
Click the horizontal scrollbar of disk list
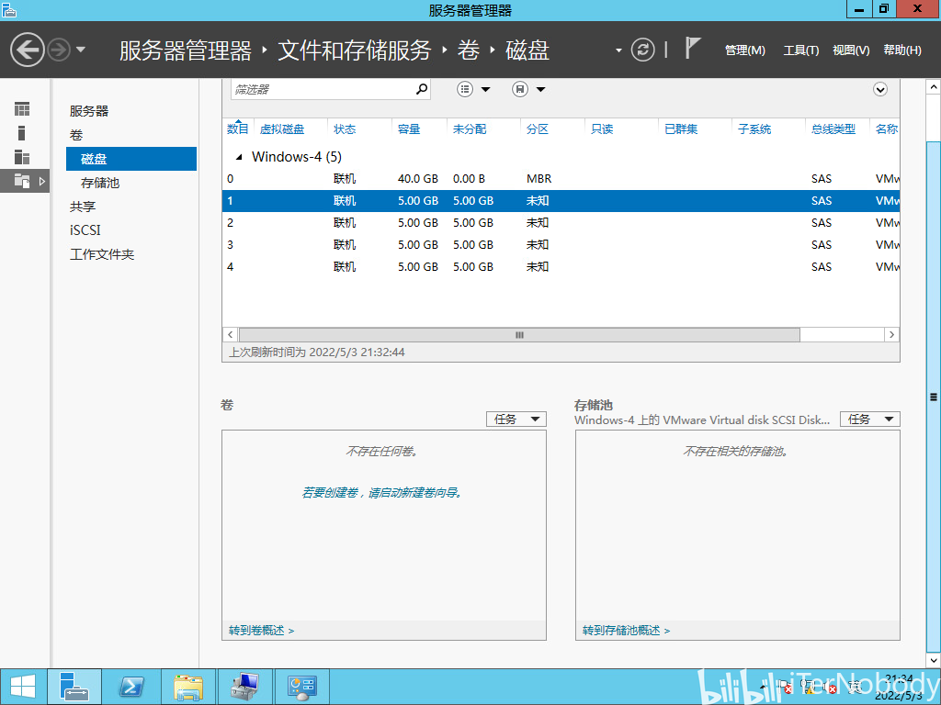pos(520,334)
